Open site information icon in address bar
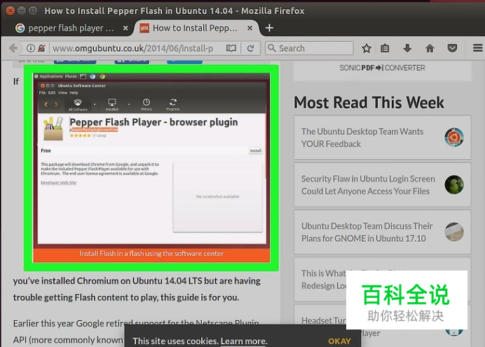Image resolution: width=485 pixels, height=347 pixels. point(30,48)
